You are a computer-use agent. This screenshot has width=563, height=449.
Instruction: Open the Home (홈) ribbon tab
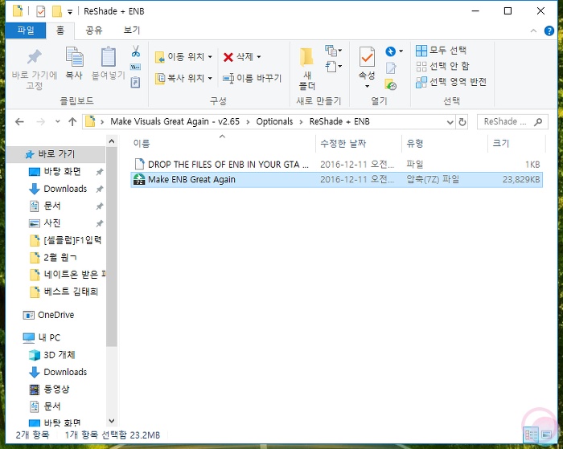[60, 31]
